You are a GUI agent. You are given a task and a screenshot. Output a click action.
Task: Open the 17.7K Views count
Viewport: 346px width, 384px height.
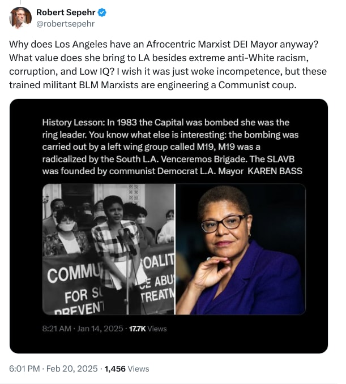tap(148, 329)
